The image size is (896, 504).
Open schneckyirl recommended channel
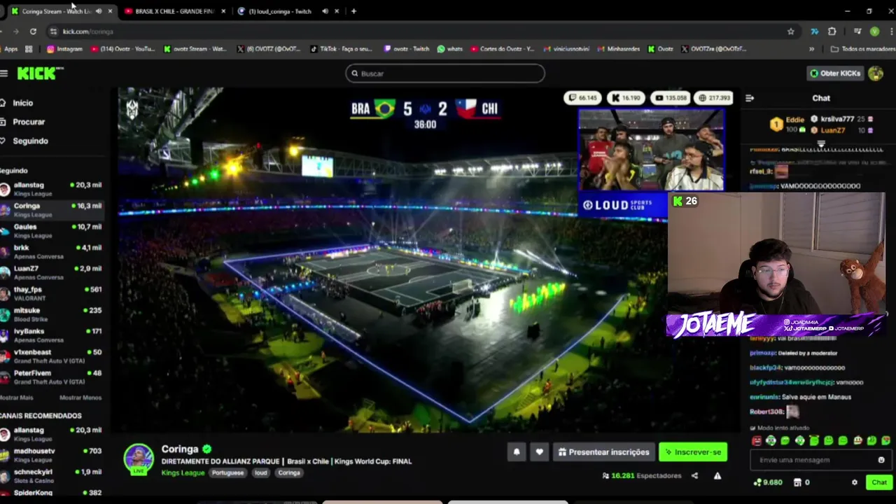coord(51,476)
